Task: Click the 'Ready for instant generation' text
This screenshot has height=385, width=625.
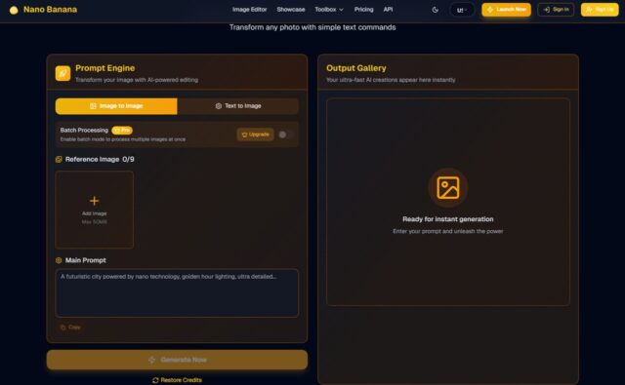Action: pos(447,219)
